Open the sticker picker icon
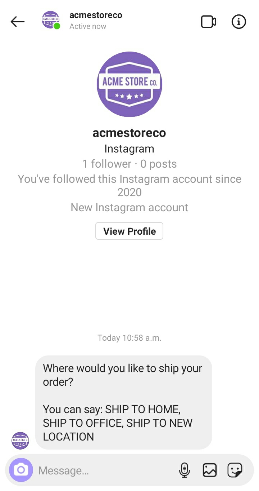The width and height of the screenshot is (259, 491). 235,470
